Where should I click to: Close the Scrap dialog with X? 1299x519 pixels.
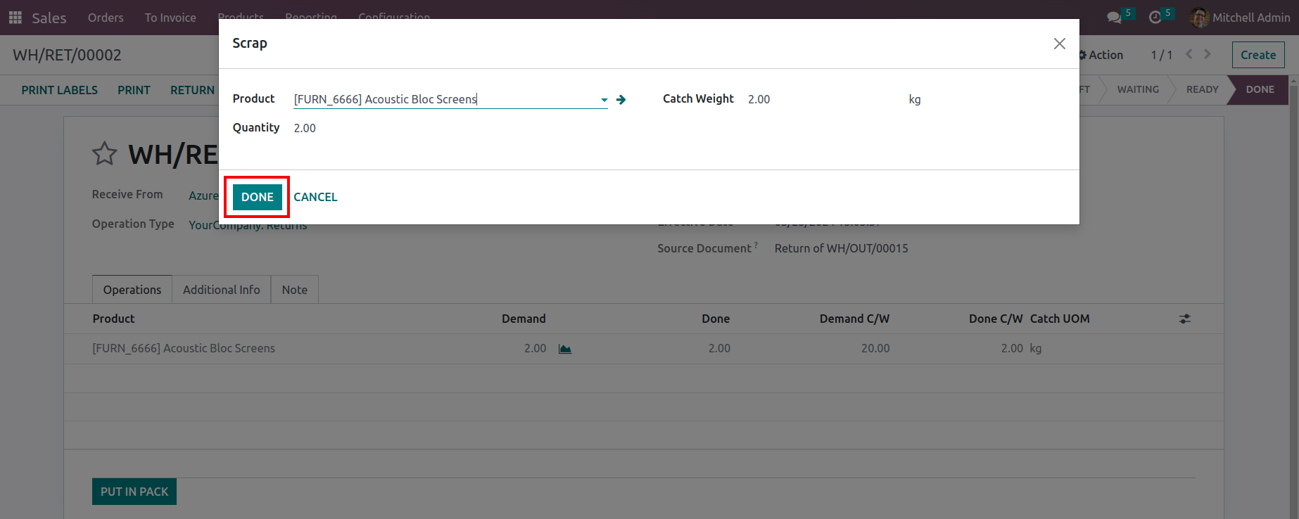point(1059,44)
